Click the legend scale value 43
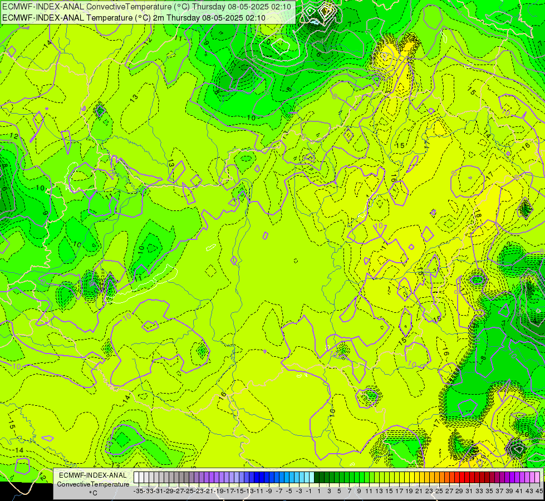545x501 pixels. coord(529,492)
